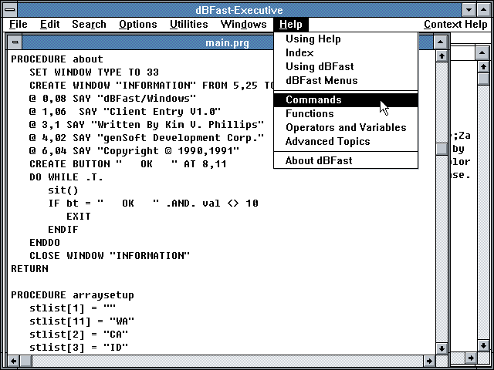
Task: Maximize the dBFast-Executive window
Action: click(484, 10)
